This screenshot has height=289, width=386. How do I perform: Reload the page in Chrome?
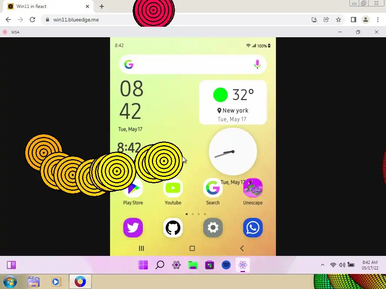click(32, 20)
